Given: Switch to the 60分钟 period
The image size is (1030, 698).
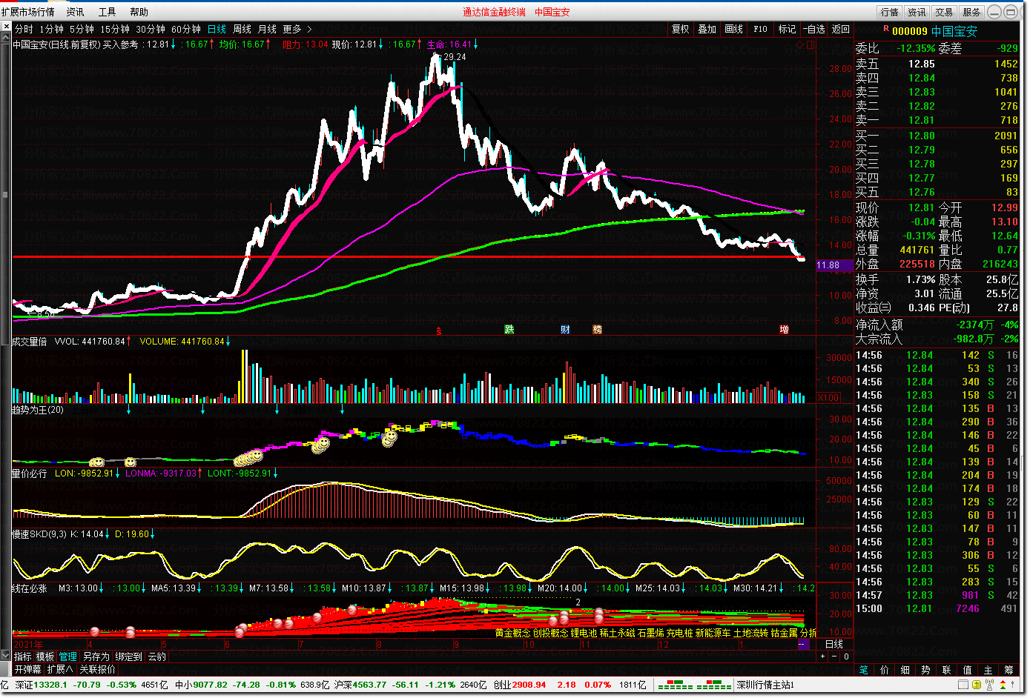Looking at the screenshot, I should point(186,29).
